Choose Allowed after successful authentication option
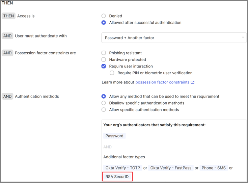Image resolution: width=248 pixels, height=183 pixels. (104, 23)
